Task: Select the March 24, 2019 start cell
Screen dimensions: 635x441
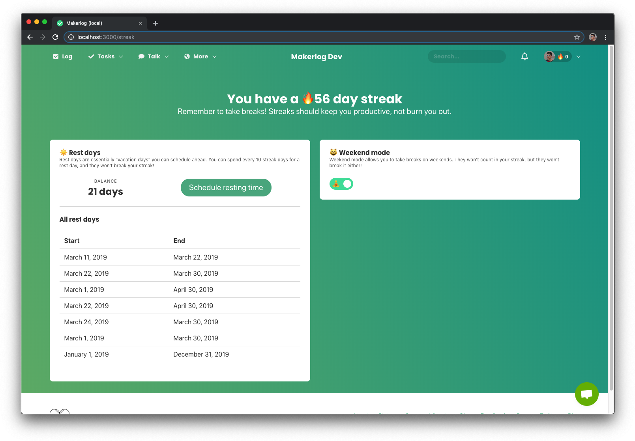Action: coord(86,322)
